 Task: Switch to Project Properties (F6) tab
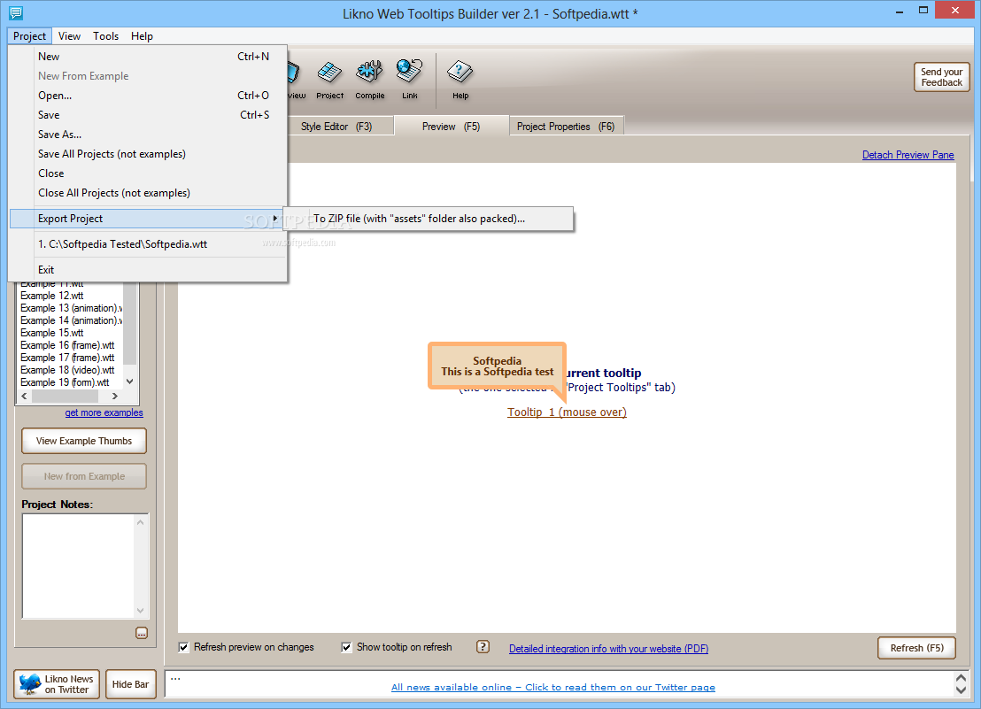click(x=566, y=127)
